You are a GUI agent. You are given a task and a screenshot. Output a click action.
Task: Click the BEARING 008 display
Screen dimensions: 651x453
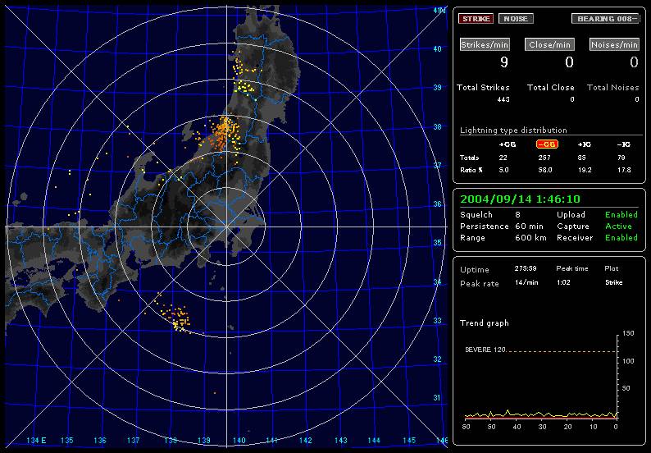[x=606, y=18]
